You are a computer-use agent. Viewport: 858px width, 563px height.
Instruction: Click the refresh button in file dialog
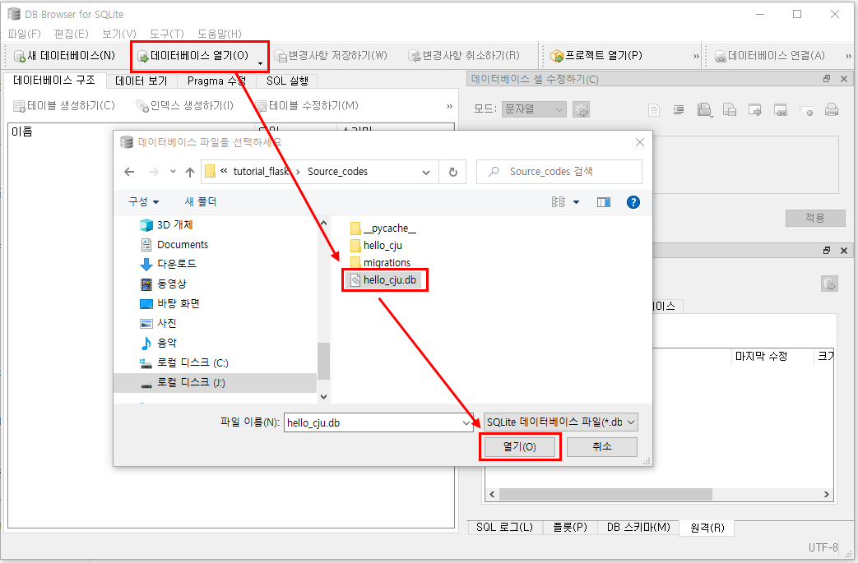coord(453,172)
